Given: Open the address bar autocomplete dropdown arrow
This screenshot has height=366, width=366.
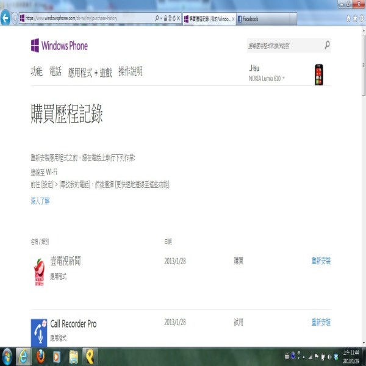Looking at the screenshot, I should (161, 18).
